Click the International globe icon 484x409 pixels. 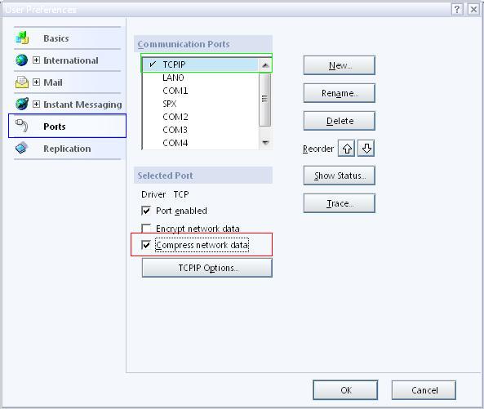pos(21,60)
